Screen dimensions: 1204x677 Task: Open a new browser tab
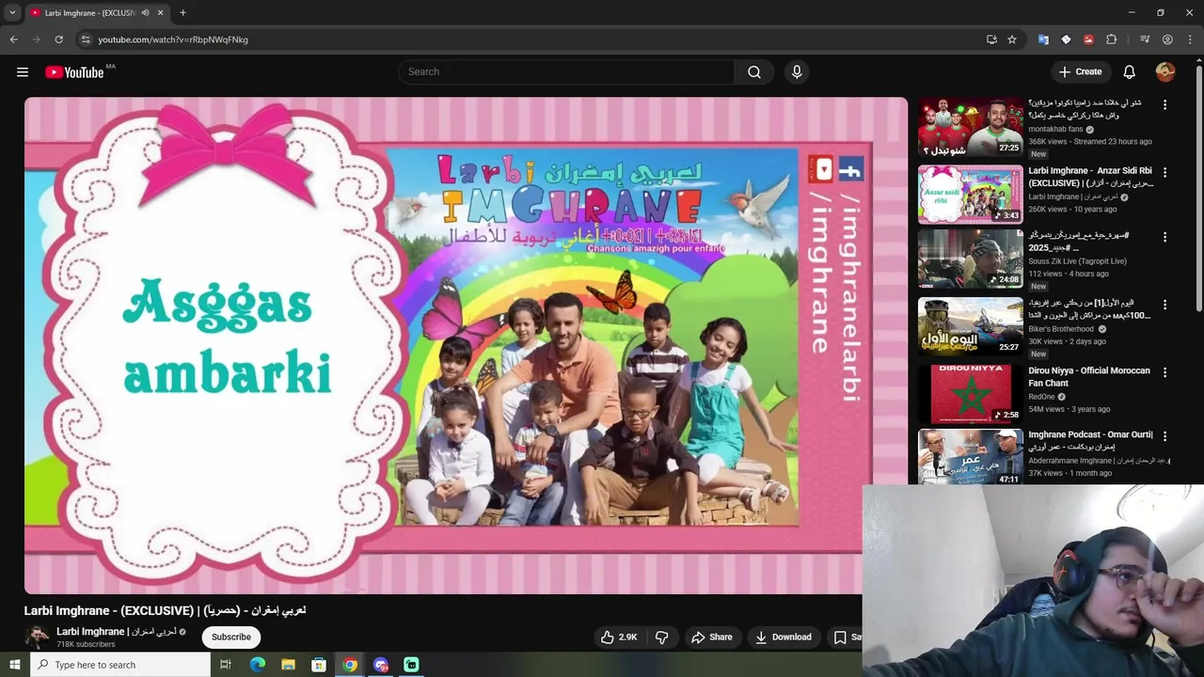[182, 13]
